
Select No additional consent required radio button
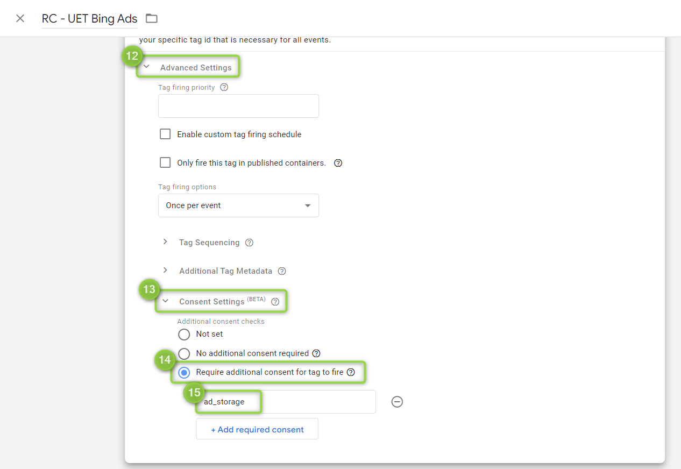coord(184,353)
